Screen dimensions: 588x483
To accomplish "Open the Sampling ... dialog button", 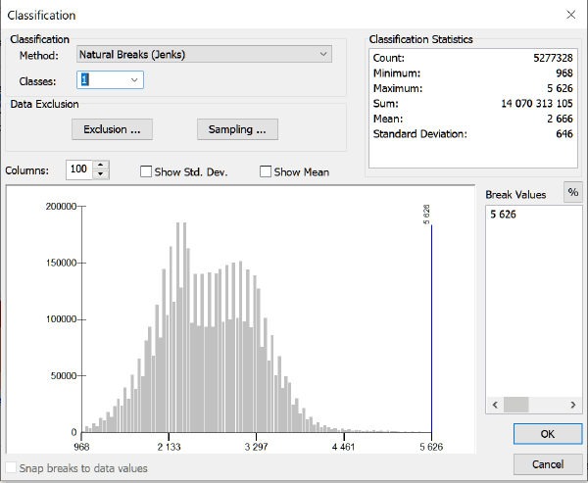I will tap(237, 129).
